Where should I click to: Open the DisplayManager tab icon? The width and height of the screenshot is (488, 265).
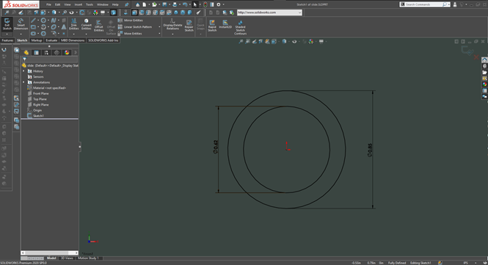pos(67,53)
